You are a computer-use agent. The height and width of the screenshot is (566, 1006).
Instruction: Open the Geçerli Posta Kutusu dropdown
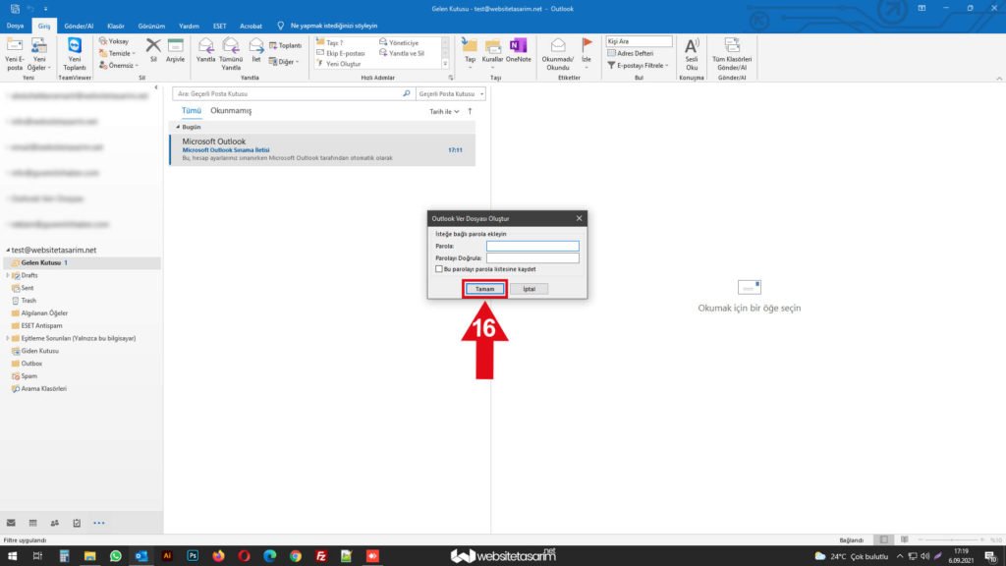coord(451,93)
